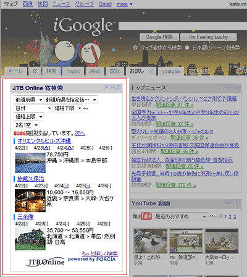Open the お試し tab options arrow

click(x=152, y=71)
